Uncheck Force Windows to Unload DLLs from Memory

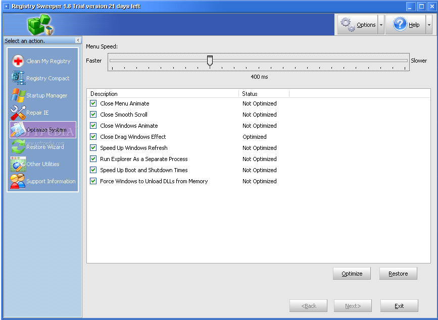click(x=93, y=181)
